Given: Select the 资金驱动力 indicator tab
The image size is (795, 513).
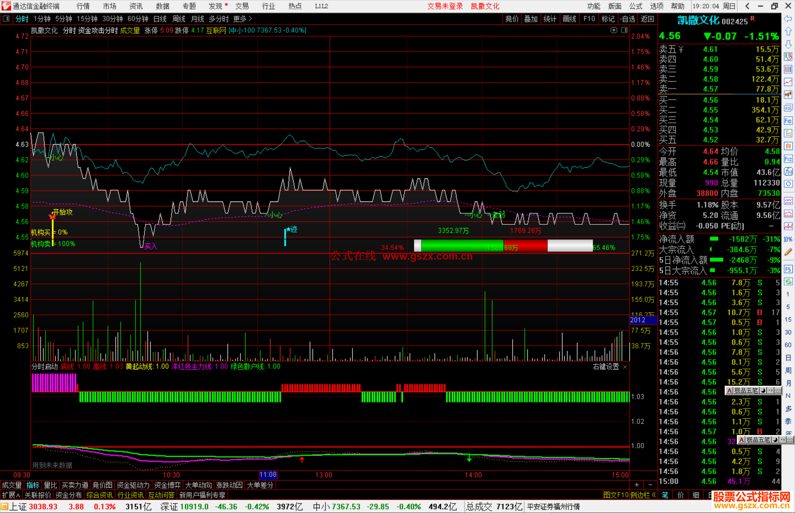Looking at the screenshot, I should pos(133,485).
